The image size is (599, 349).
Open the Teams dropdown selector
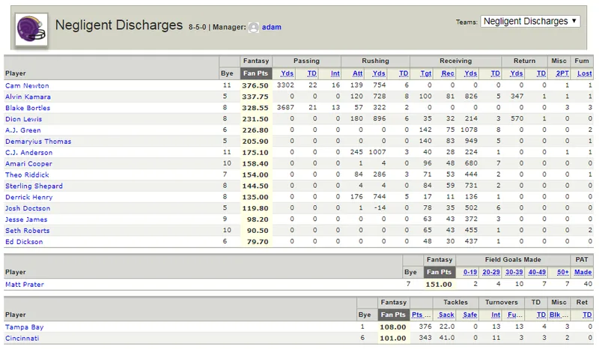coord(530,21)
